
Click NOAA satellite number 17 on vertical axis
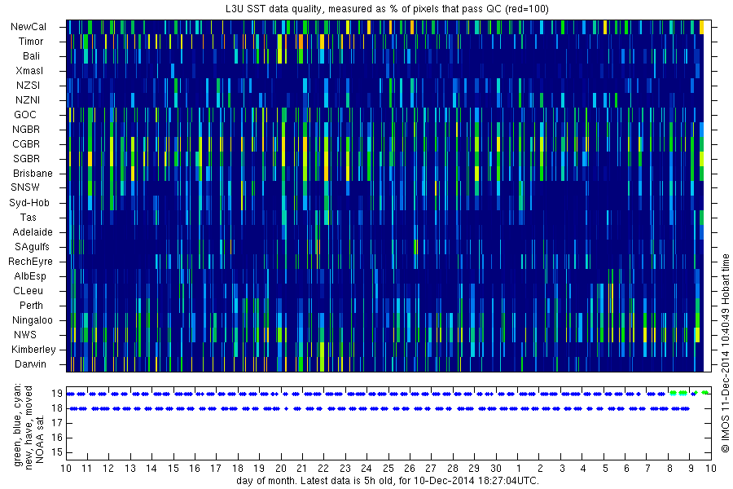56,423
